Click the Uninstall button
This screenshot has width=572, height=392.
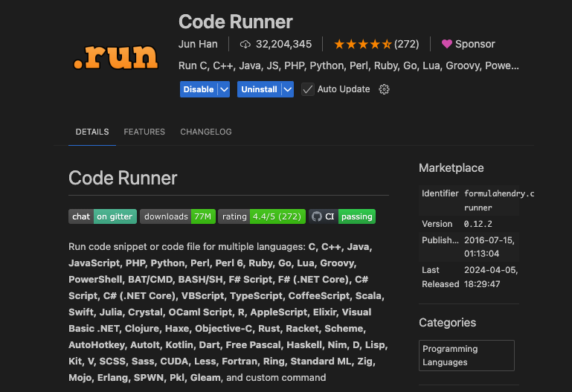(x=260, y=89)
